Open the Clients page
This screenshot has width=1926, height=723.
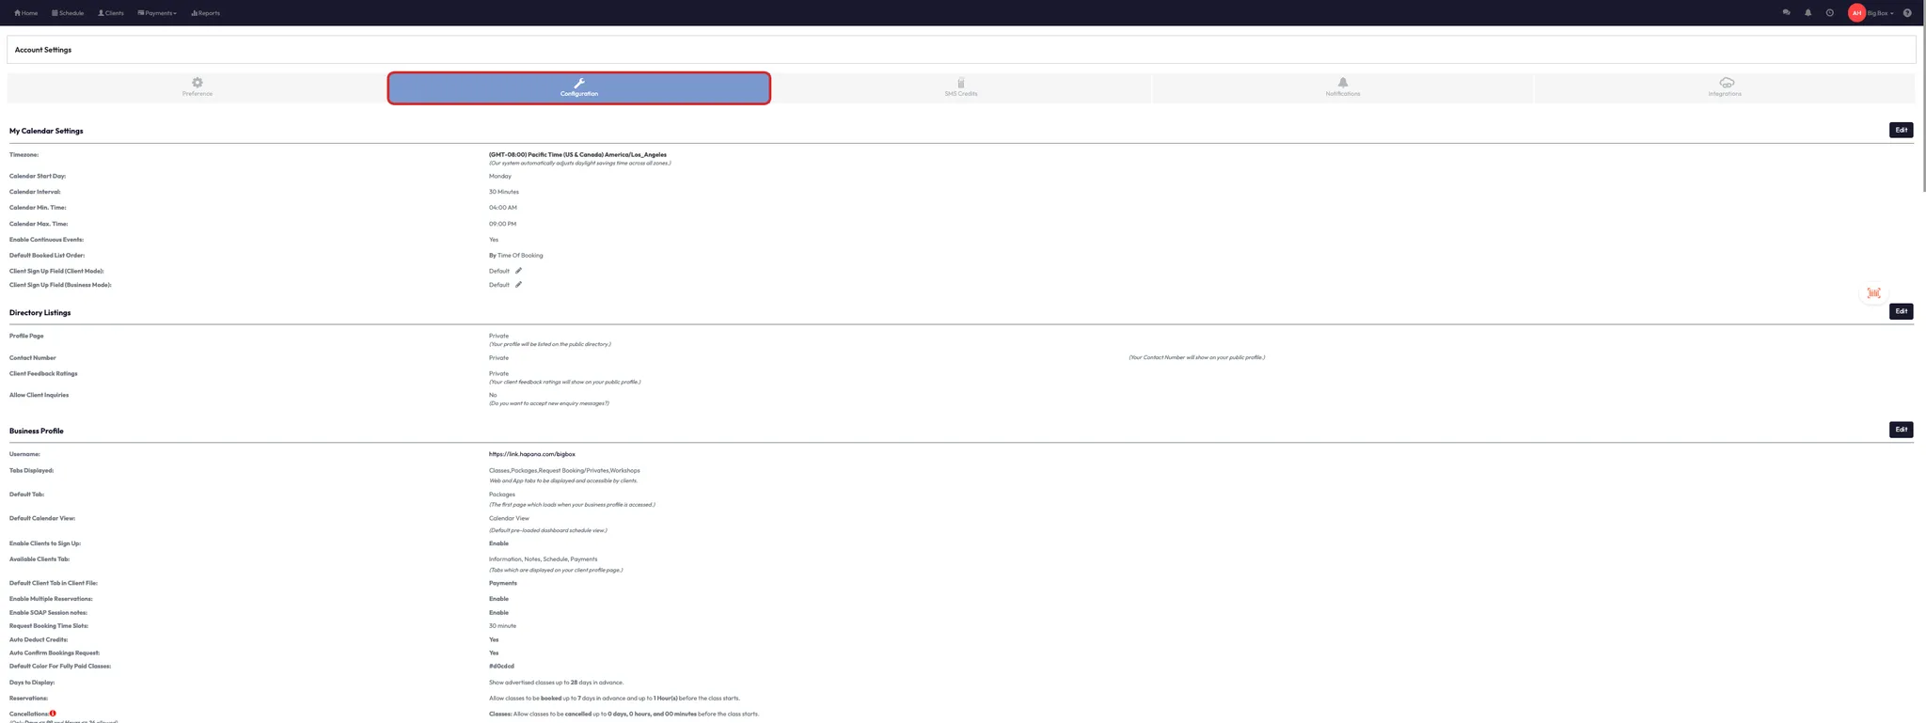(111, 13)
